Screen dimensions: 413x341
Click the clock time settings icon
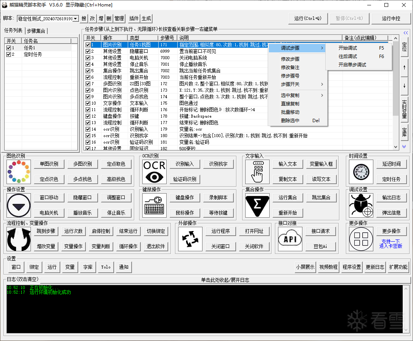361,172
